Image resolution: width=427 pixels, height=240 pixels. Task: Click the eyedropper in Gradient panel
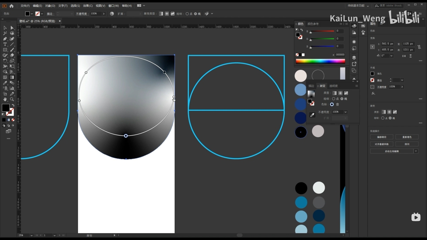point(312,115)
